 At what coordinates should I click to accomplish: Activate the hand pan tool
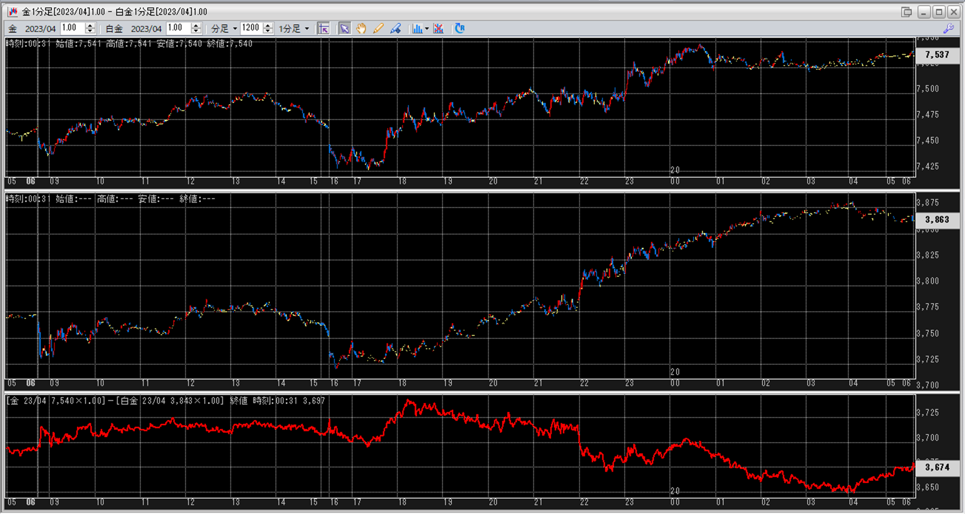pyautogui.click(x=361, y=28)
